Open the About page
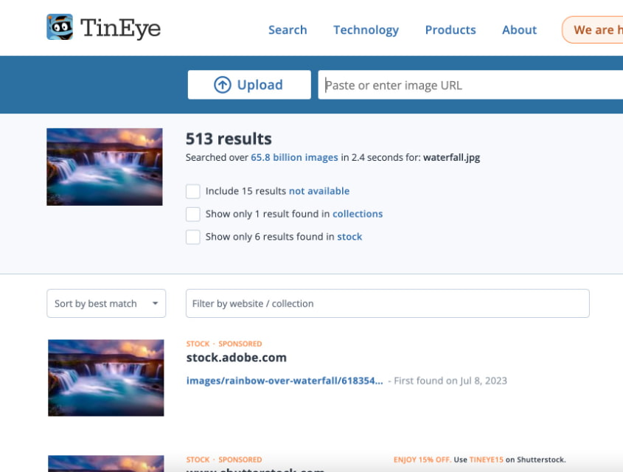 click(x=519, y=30)
